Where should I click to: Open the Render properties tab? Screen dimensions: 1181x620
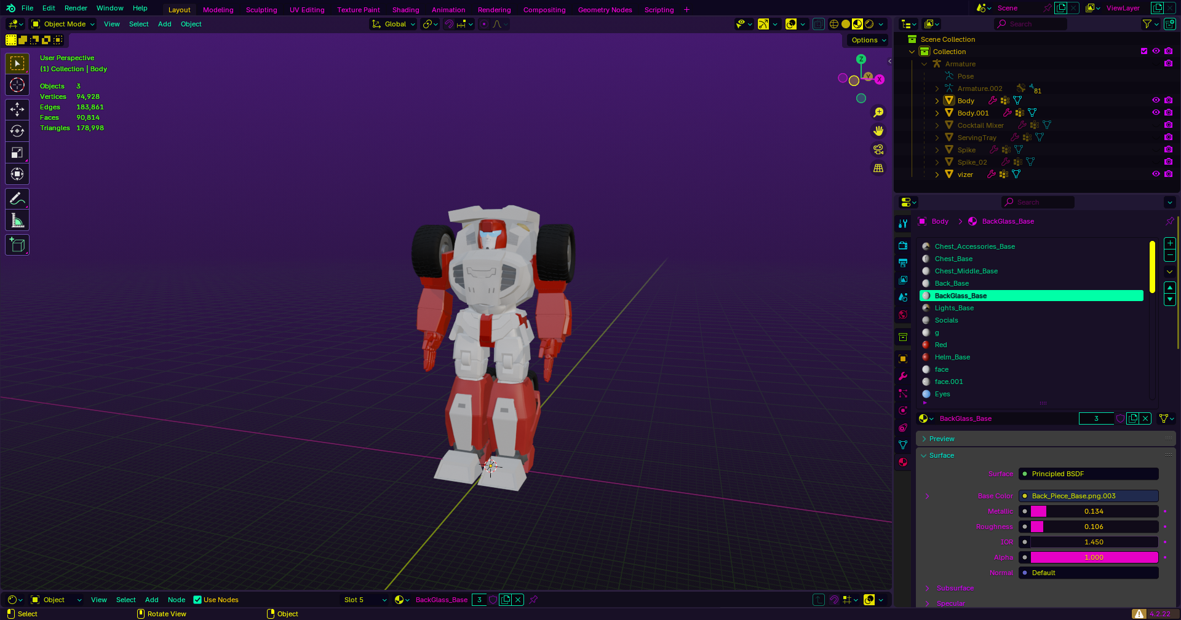click(x=903, y=246)
